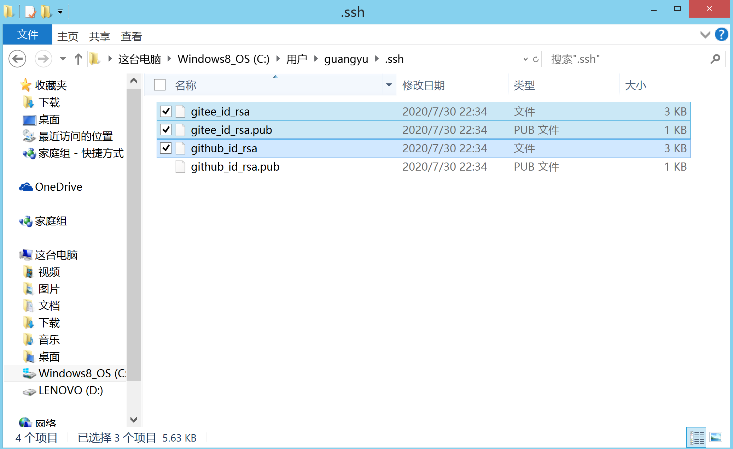Open the 文件 menu
The width and height of the screenshot is (733, 449).
27,35
